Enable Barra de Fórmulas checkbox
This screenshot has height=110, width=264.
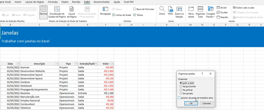tap(134, 9)
